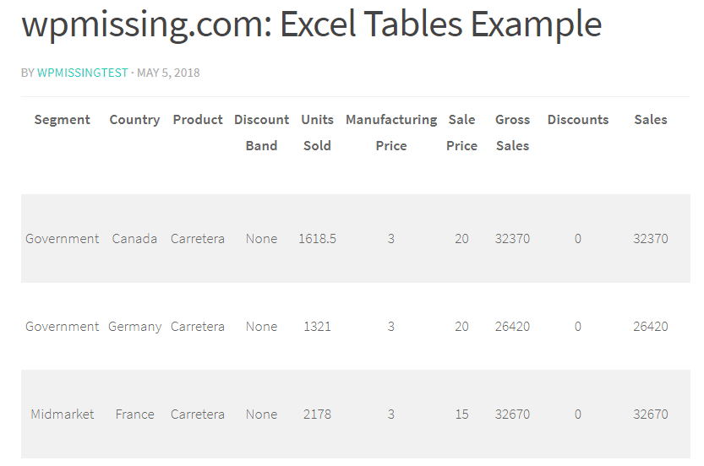Open the WPMISSINGTEST author link
This screenshot has width=704, height=466.
82,73
